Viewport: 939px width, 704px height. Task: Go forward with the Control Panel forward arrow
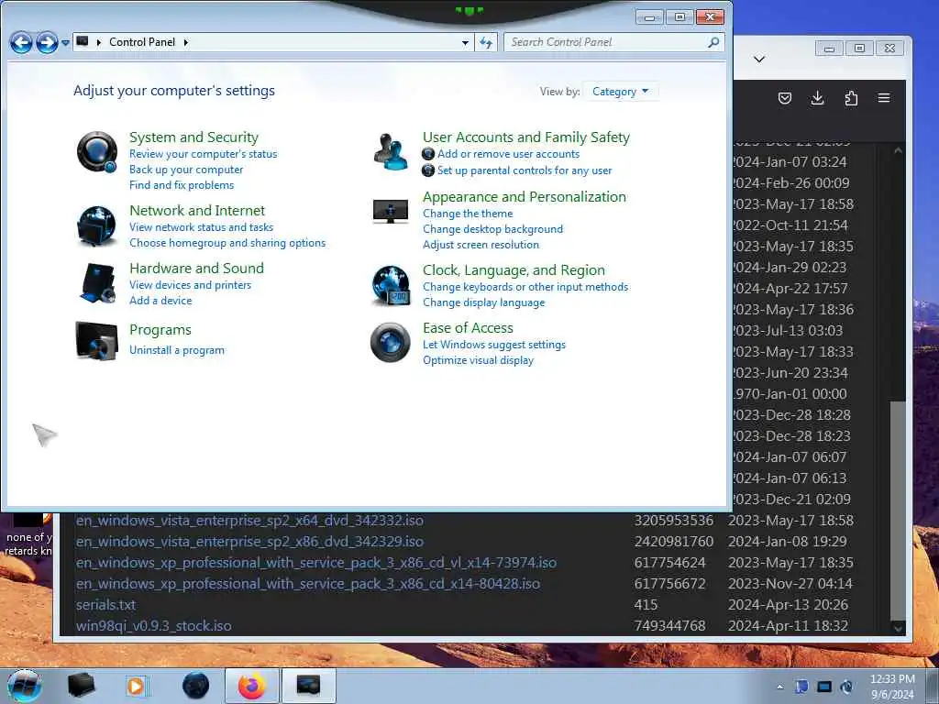(47, 42)
